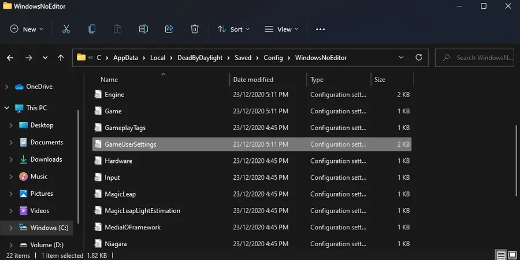Click the OneDrive cloud icon

(x=19, y=87)
